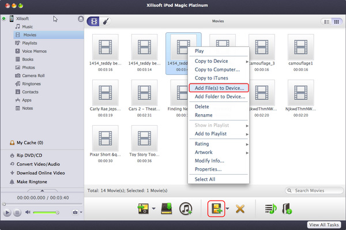Open Notes in the sidebar
The image size is (346, 230).
point(24,108)
